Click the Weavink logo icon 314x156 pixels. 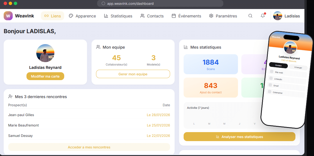pyautogui.click(x=8, y=16)
